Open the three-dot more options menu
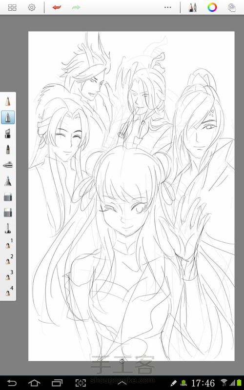 (168, 7)
